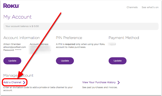
Task: Click the Account Information heading
Action: pyautogui.click(x=21, y=38)
